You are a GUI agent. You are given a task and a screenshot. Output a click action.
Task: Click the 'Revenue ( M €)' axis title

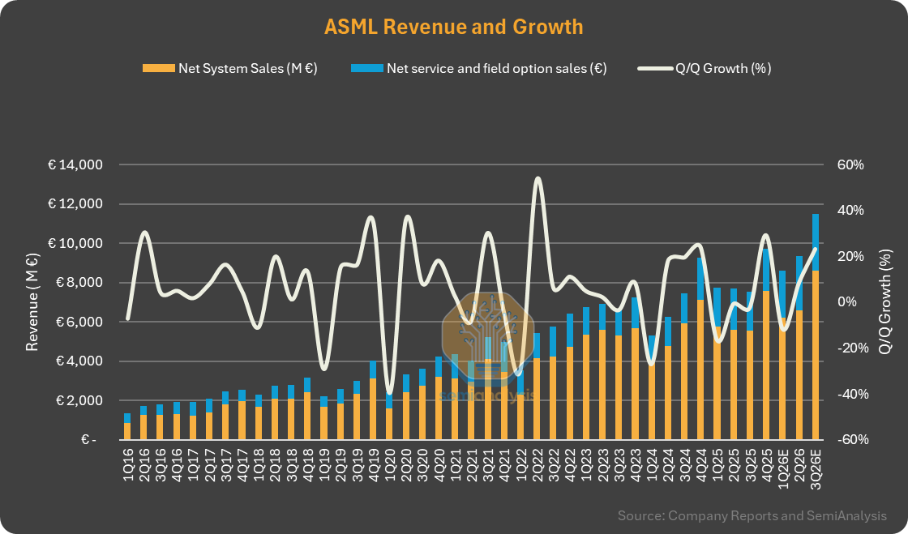[x=32, y=302]
